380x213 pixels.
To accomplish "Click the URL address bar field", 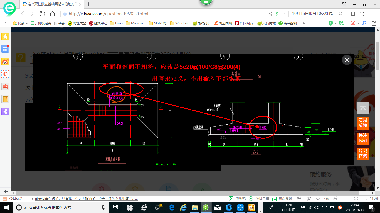I will [x=164, y=14].
